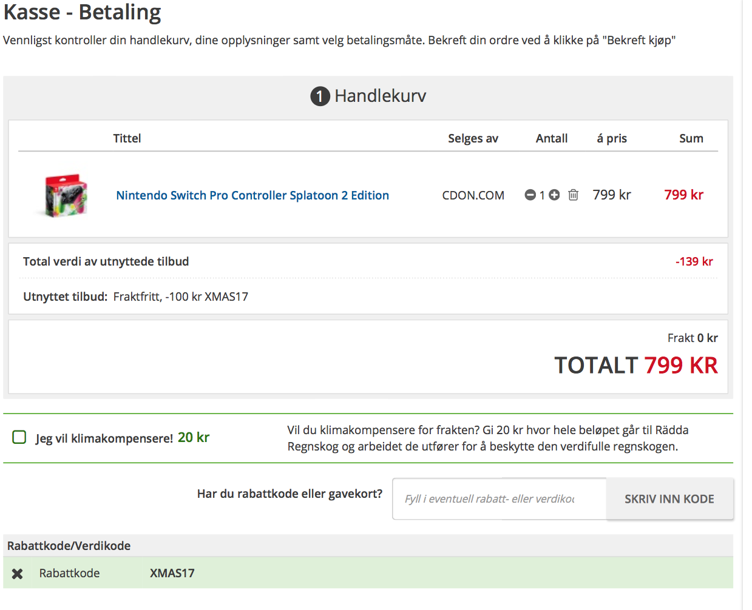This screenshot has height=610, width=752.
Task: Click the SKRIV INN KODE button
Action: [x=669, y=499]
